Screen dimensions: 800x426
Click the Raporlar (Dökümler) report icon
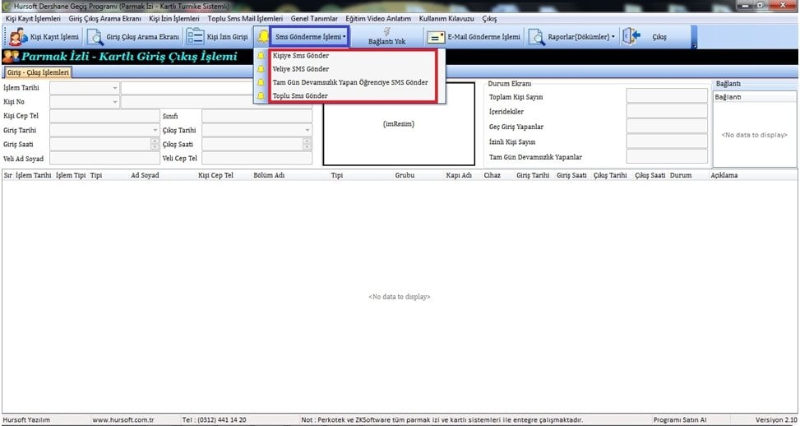(x=536, y=37)
